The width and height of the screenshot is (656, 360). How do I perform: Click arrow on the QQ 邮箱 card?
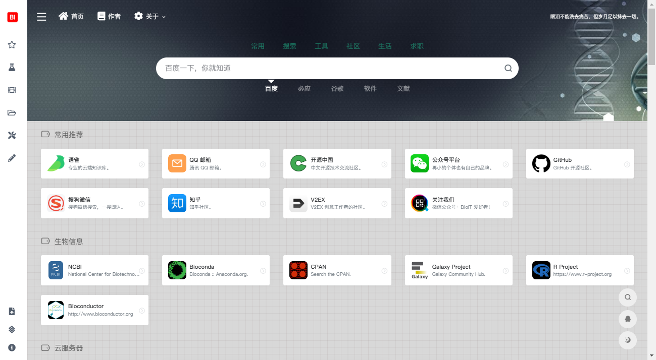[x=263, y=164]
